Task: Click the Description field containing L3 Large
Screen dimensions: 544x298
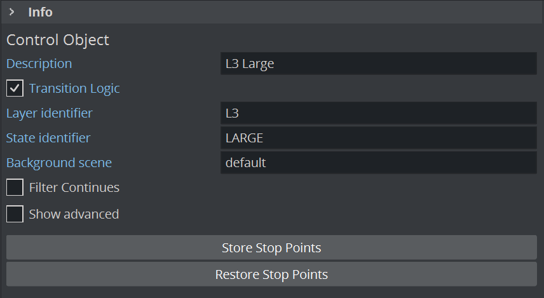Action: [378, 64]
